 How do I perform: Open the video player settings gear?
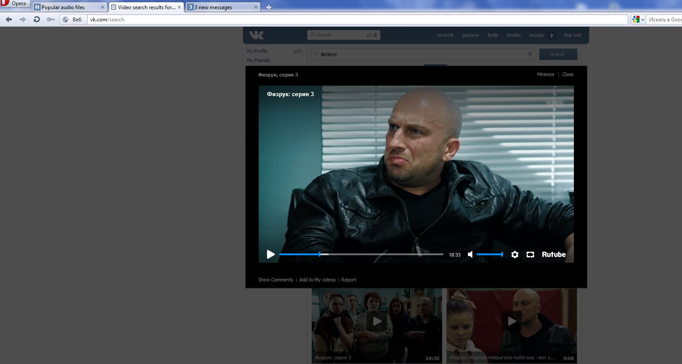coord(515,254)
